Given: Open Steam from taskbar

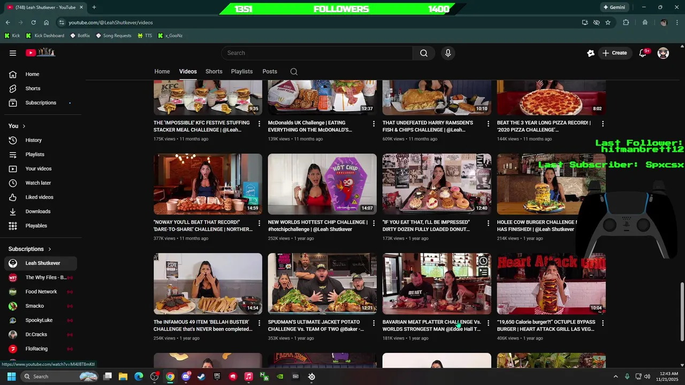Looking at the screenshot, I should pyautogui.click(x=201, y=376).
